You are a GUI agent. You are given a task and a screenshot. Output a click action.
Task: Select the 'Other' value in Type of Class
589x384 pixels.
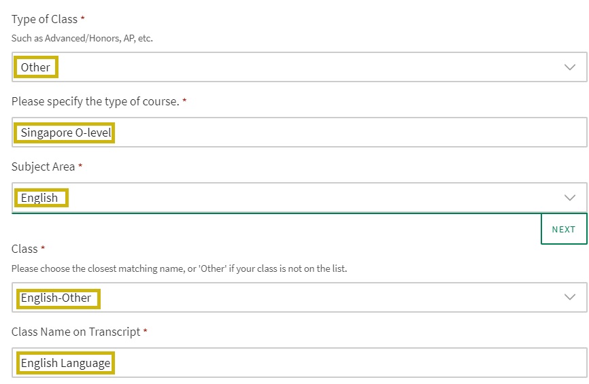[x=35, y=67]
